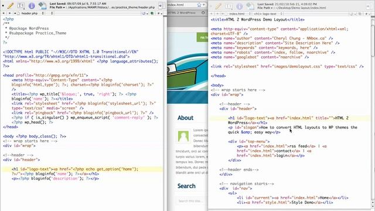Open File Path dropdown in index.html editor window
Image resolution: width=375 pixels, height=211 pixels.
(265, 8)
